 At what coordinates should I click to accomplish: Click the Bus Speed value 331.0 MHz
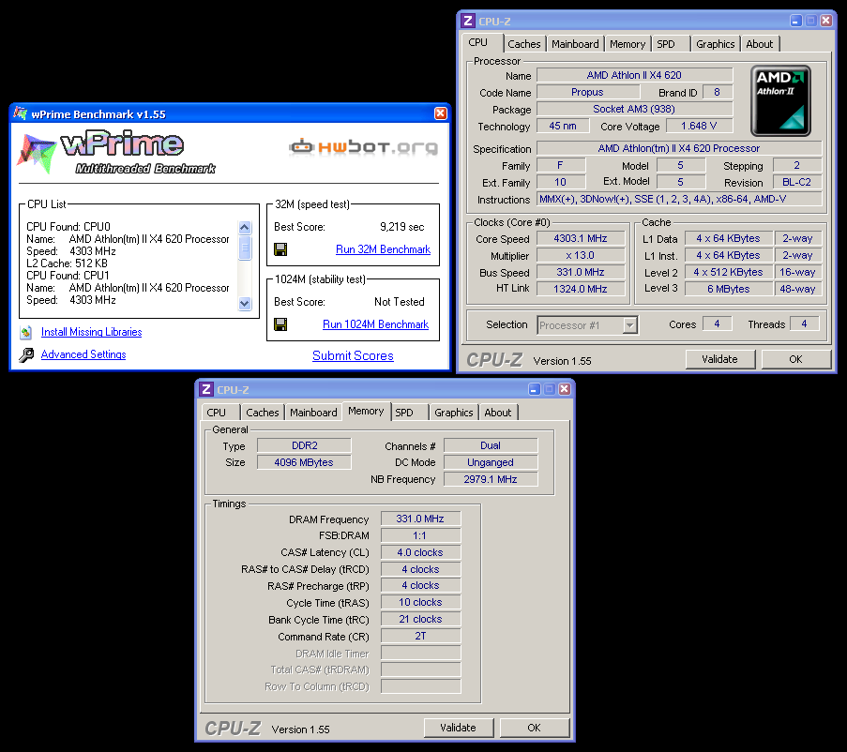point(581,272)
